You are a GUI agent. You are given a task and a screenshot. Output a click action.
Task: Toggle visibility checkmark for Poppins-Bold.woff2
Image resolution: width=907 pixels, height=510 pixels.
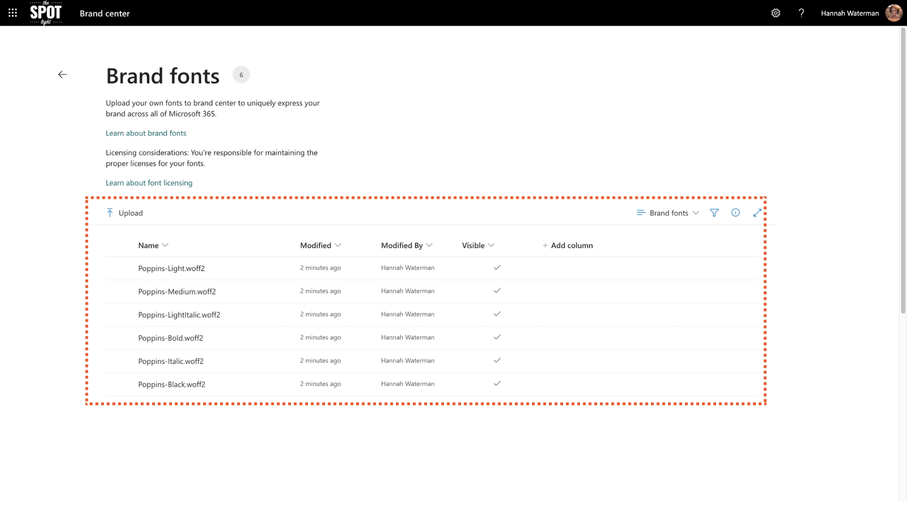497,337
